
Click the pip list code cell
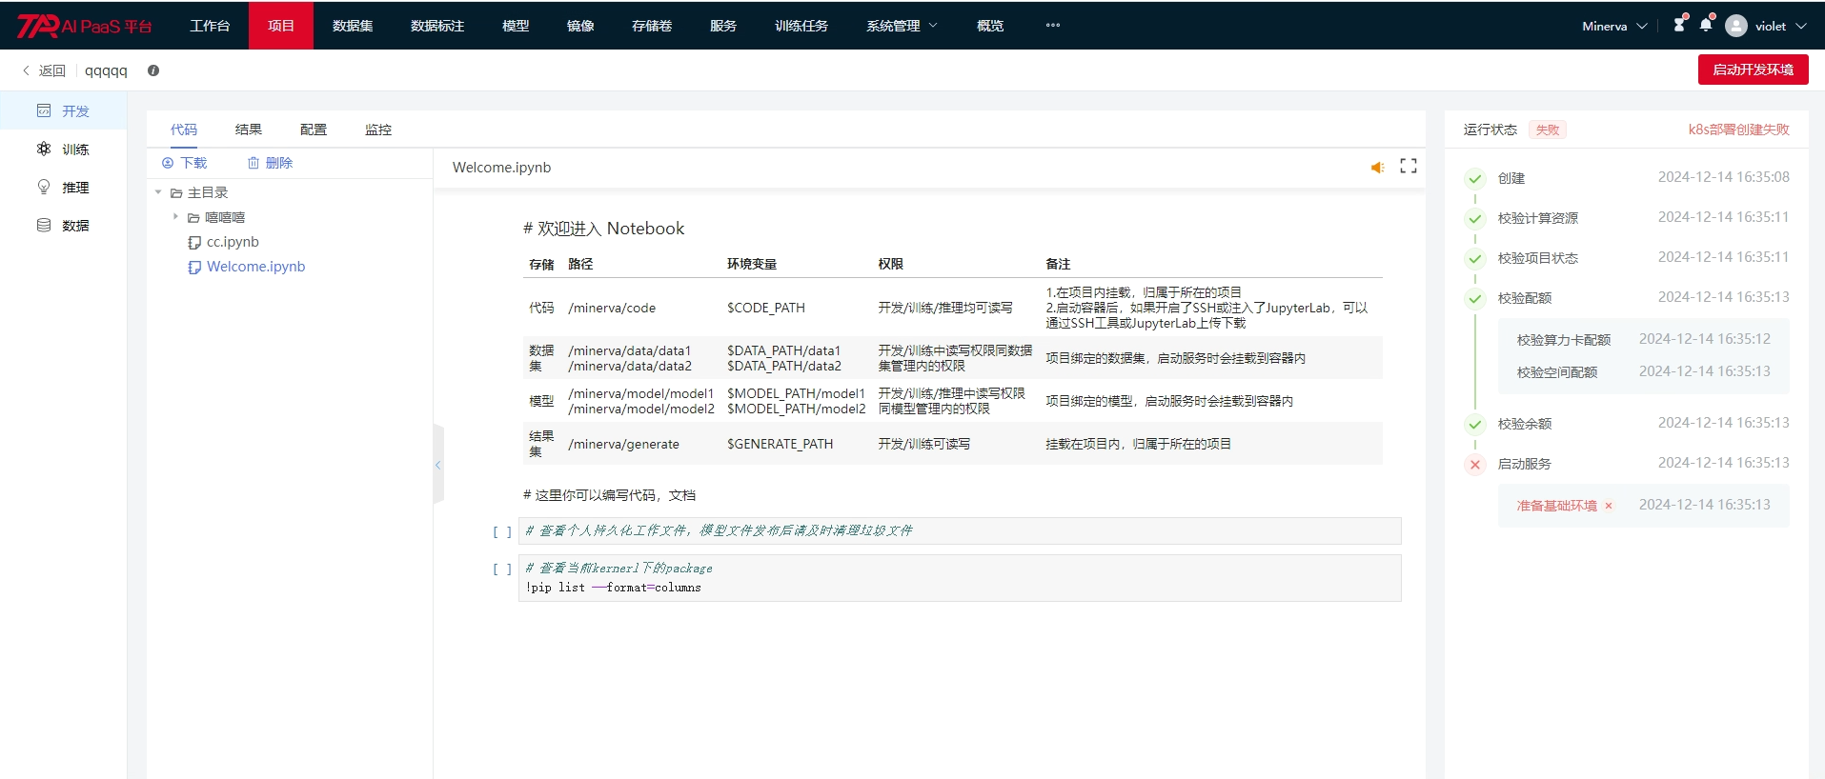[x=959, y=578]
